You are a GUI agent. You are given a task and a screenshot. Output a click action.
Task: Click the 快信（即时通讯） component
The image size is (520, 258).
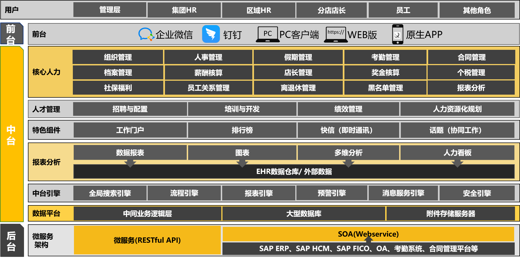[x=348, y=130]
